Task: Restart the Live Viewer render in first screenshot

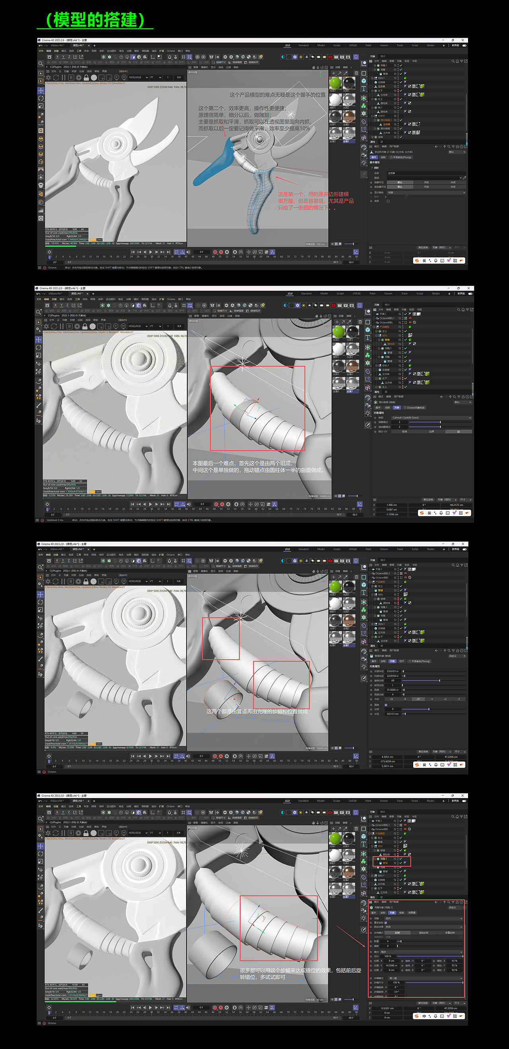Action: 56,78
